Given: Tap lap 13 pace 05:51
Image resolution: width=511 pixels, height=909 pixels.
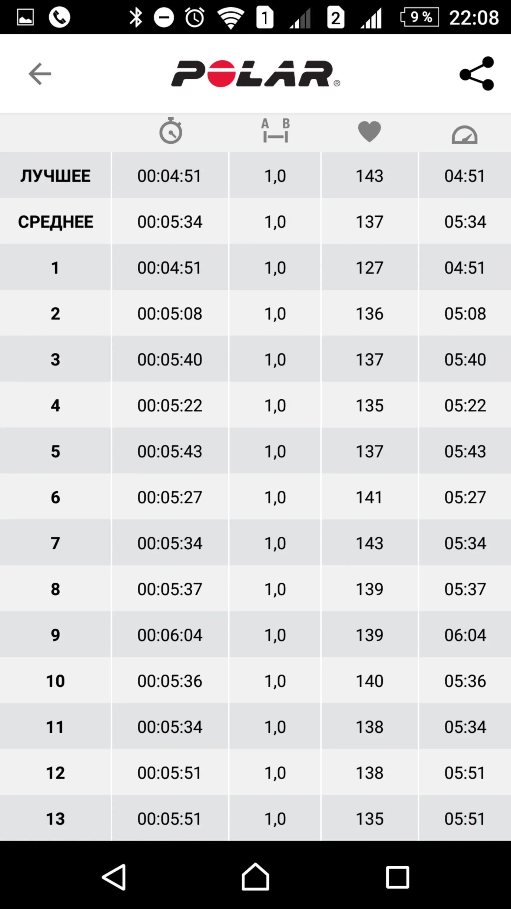Looking at the screenshot, I should tap(464, 819).
